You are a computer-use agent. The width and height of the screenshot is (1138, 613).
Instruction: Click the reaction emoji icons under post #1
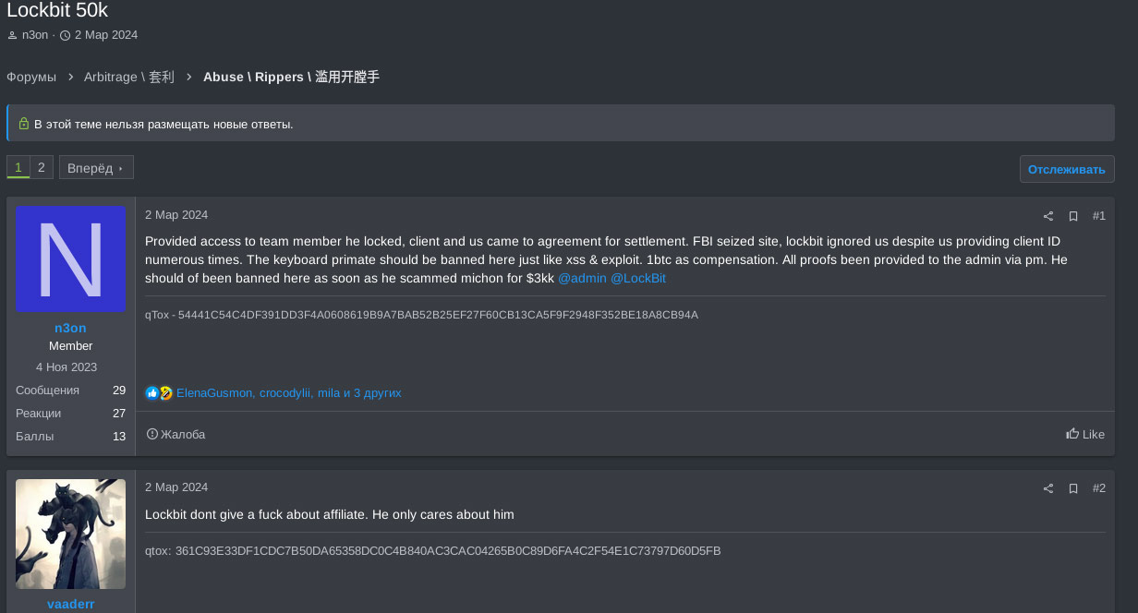[x=159, y=393]
